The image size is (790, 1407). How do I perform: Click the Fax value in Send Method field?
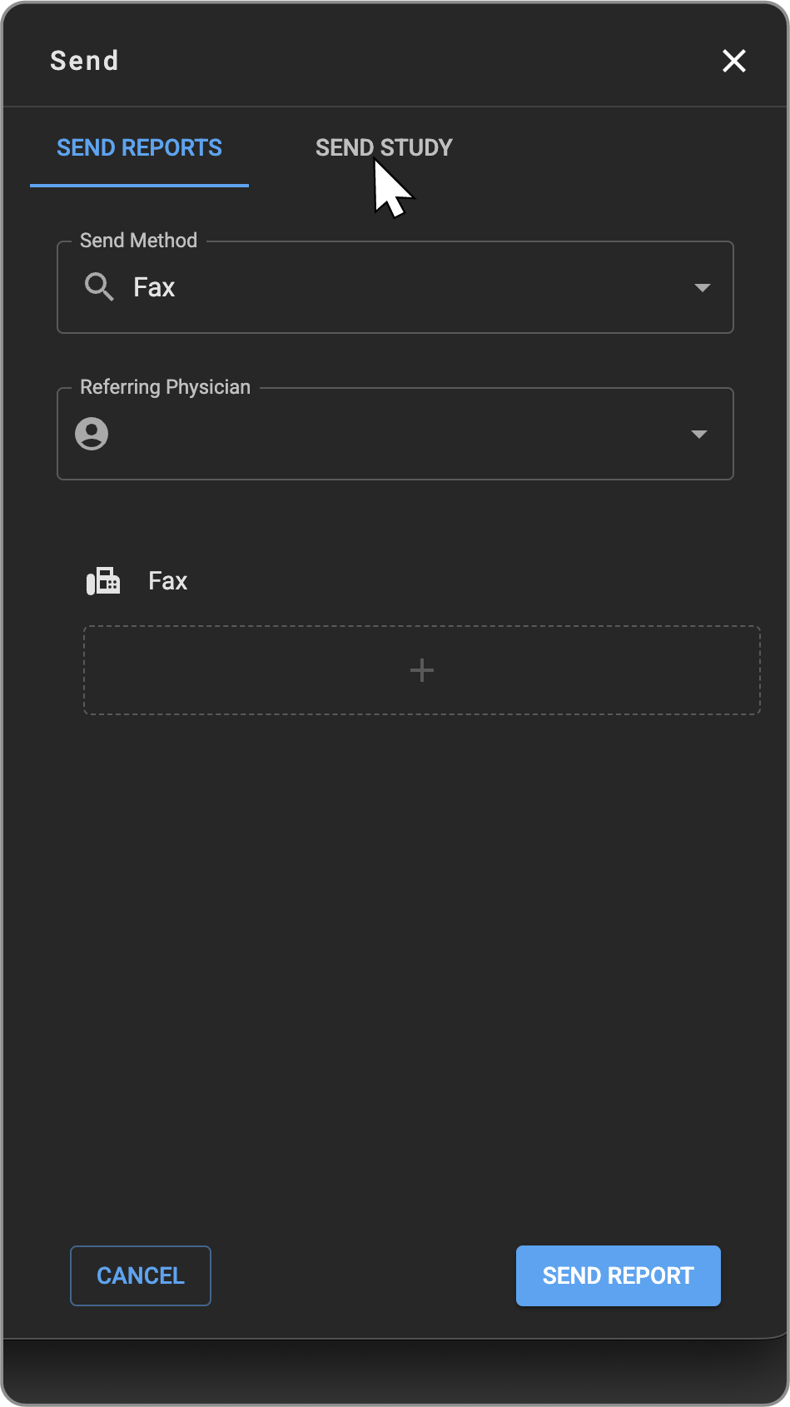[155, 288]
